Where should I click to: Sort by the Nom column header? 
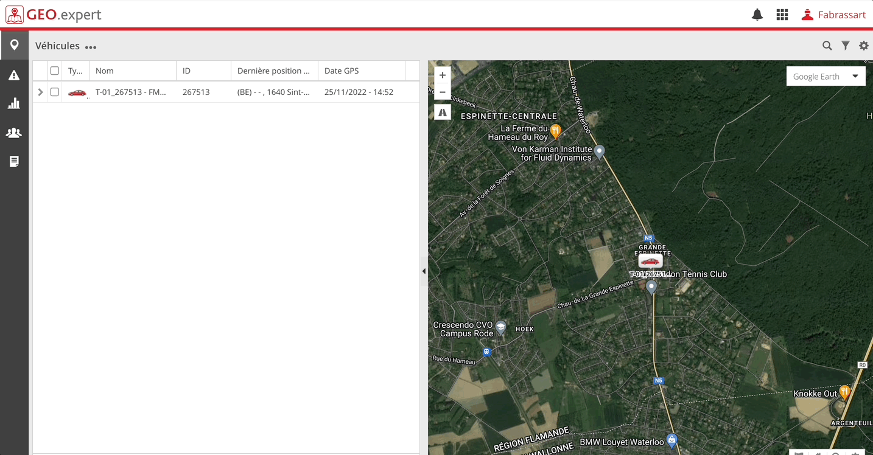133,71
